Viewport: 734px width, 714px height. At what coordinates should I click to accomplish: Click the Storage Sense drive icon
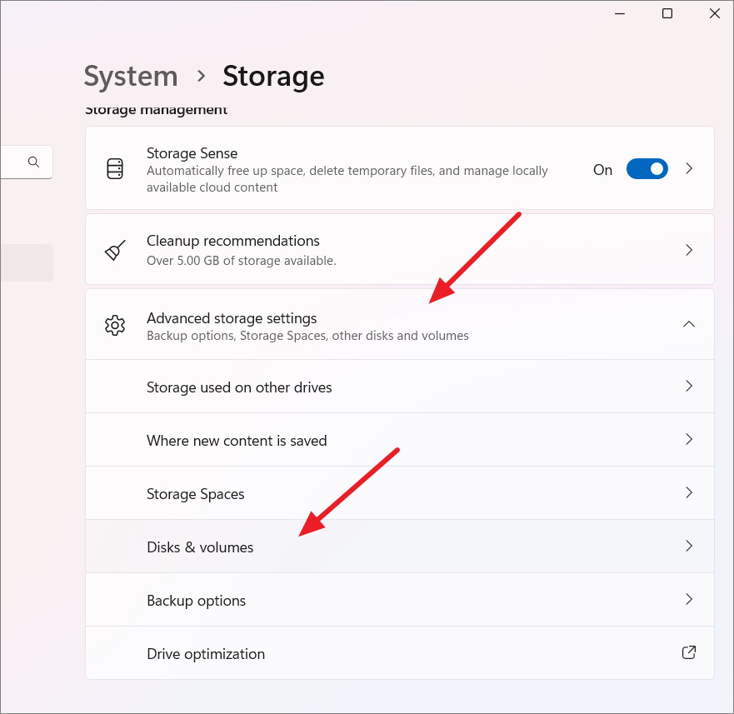(115, 167)
